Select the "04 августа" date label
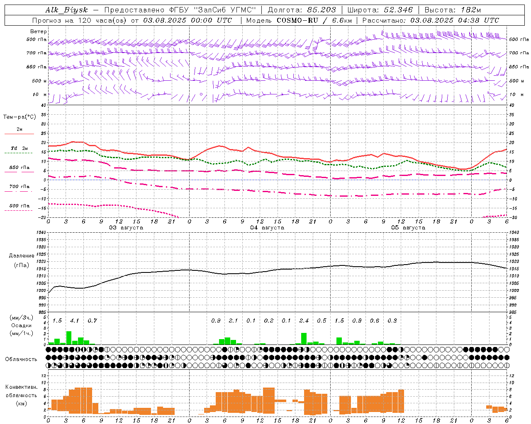This screenshot has height=424, width=531. 267,228
